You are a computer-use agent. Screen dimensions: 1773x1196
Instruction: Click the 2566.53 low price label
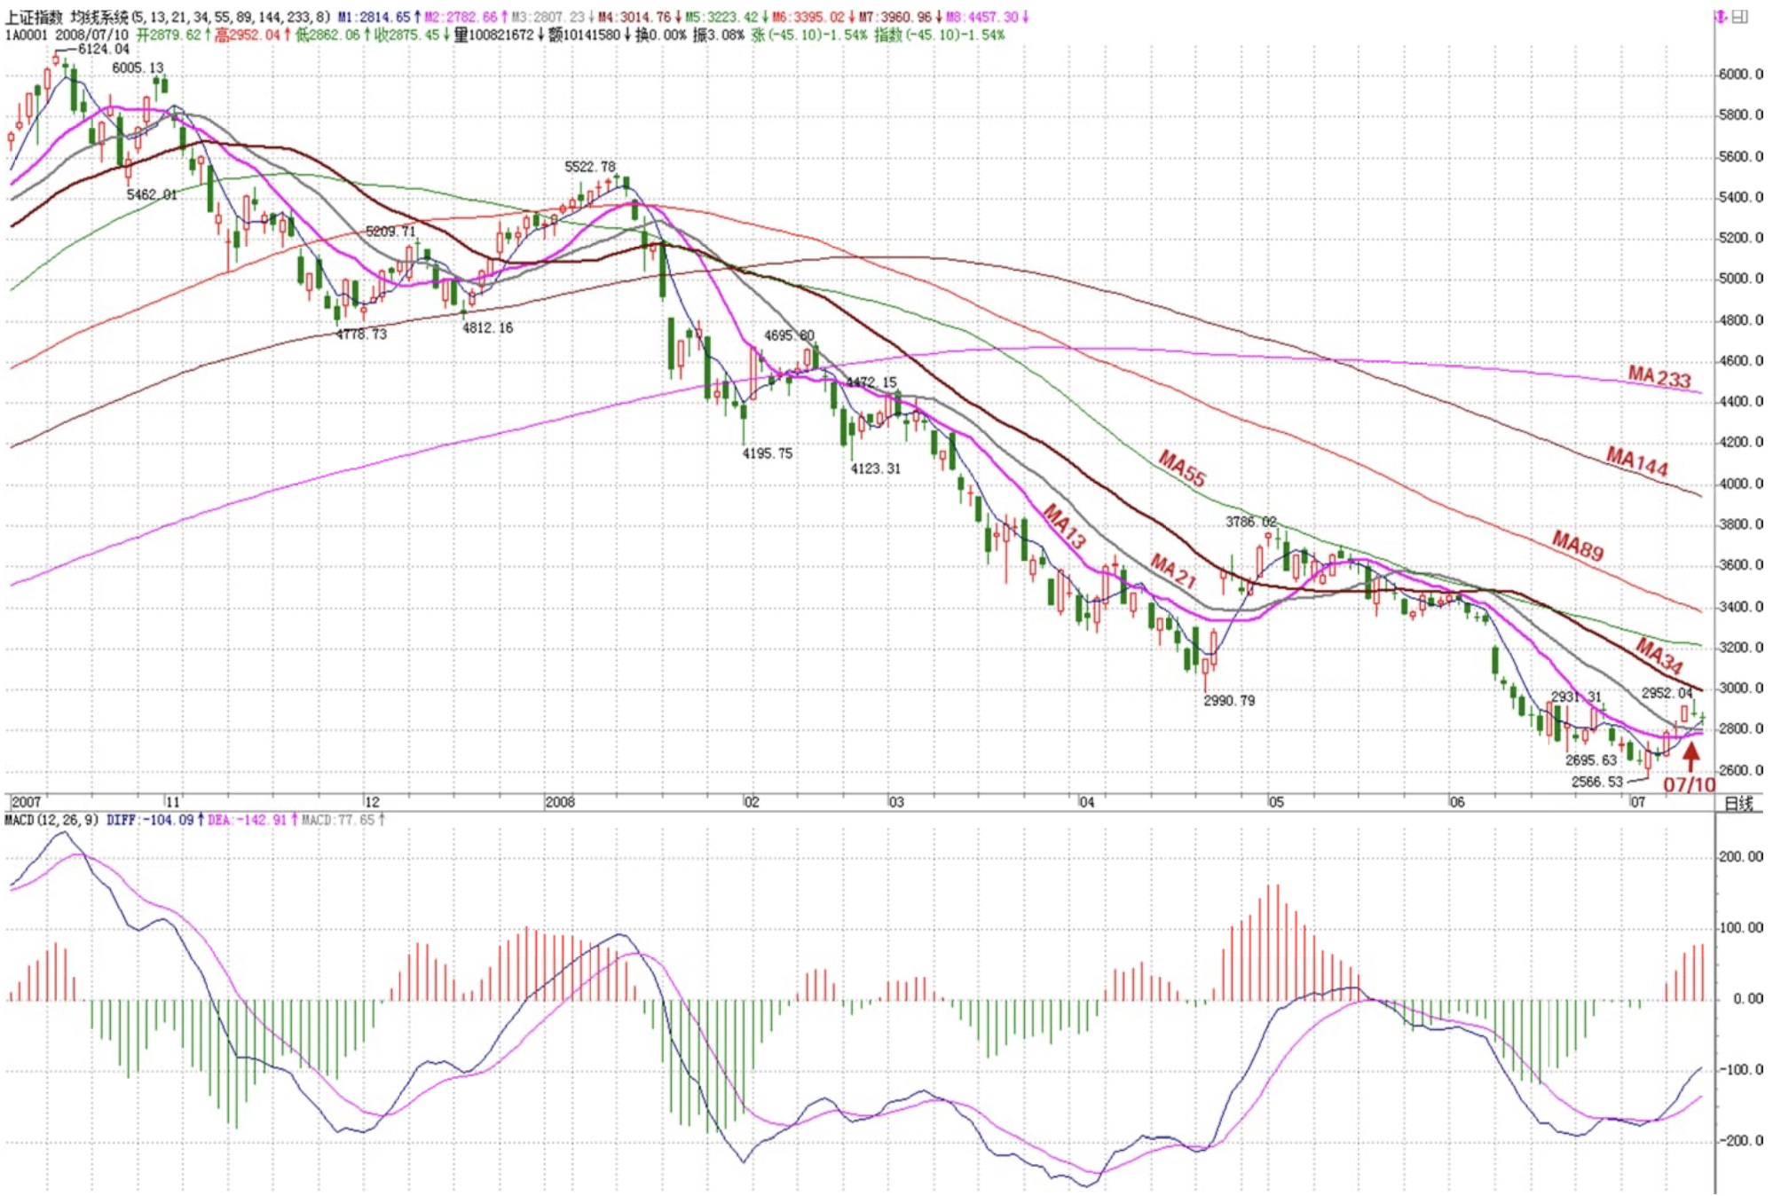pos(1596,782)
